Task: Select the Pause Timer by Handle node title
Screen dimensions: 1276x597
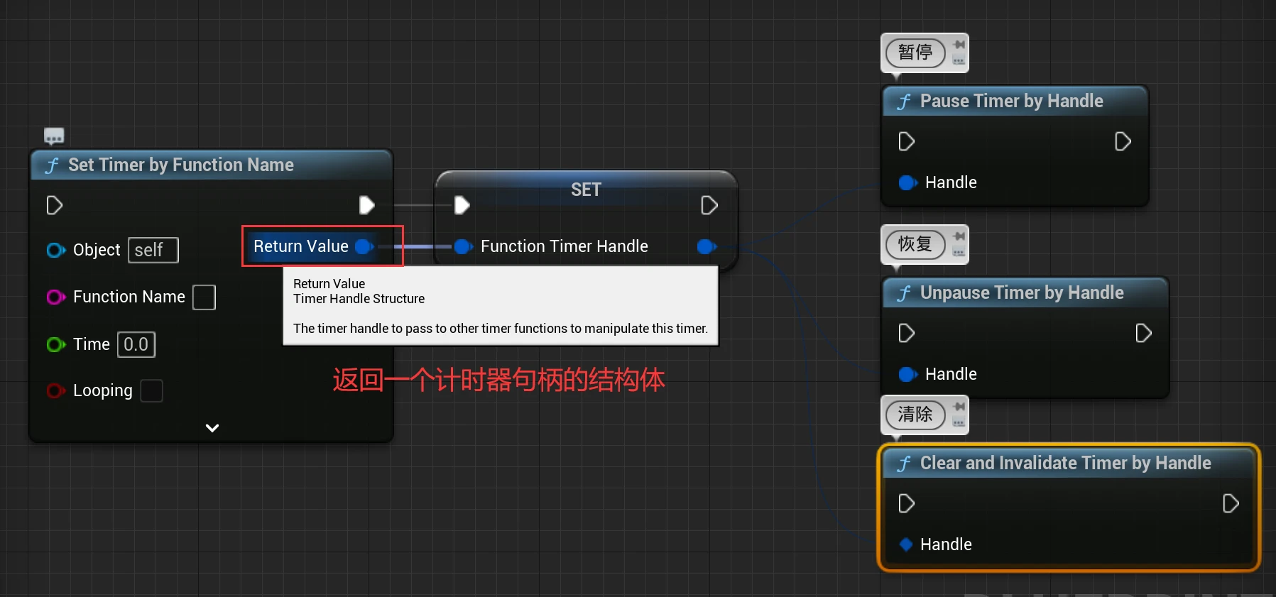Action: 1011,101
